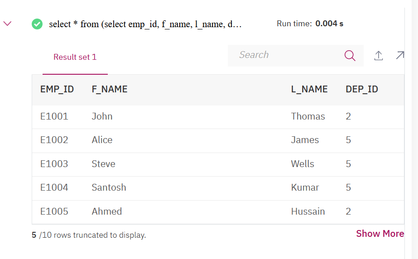Select the Alice first name cell
The image size is (418, 259).
point(102,140)
